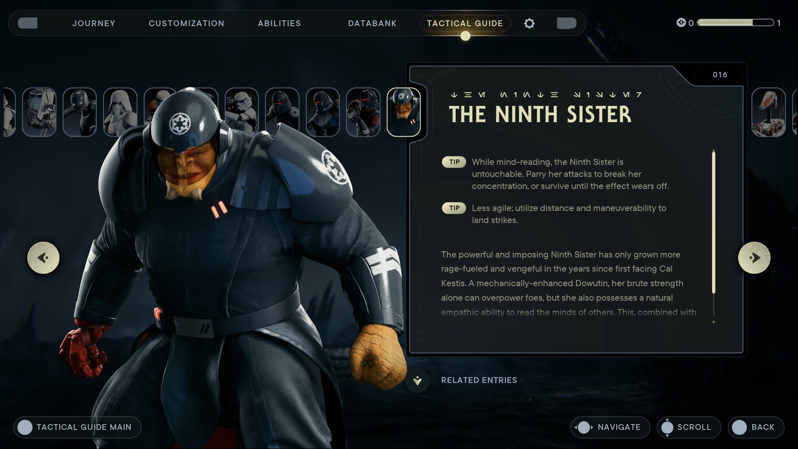The width and height of the screenshot is (798, 449).
Task: Open the Databank tab
Action: point(372,23)
